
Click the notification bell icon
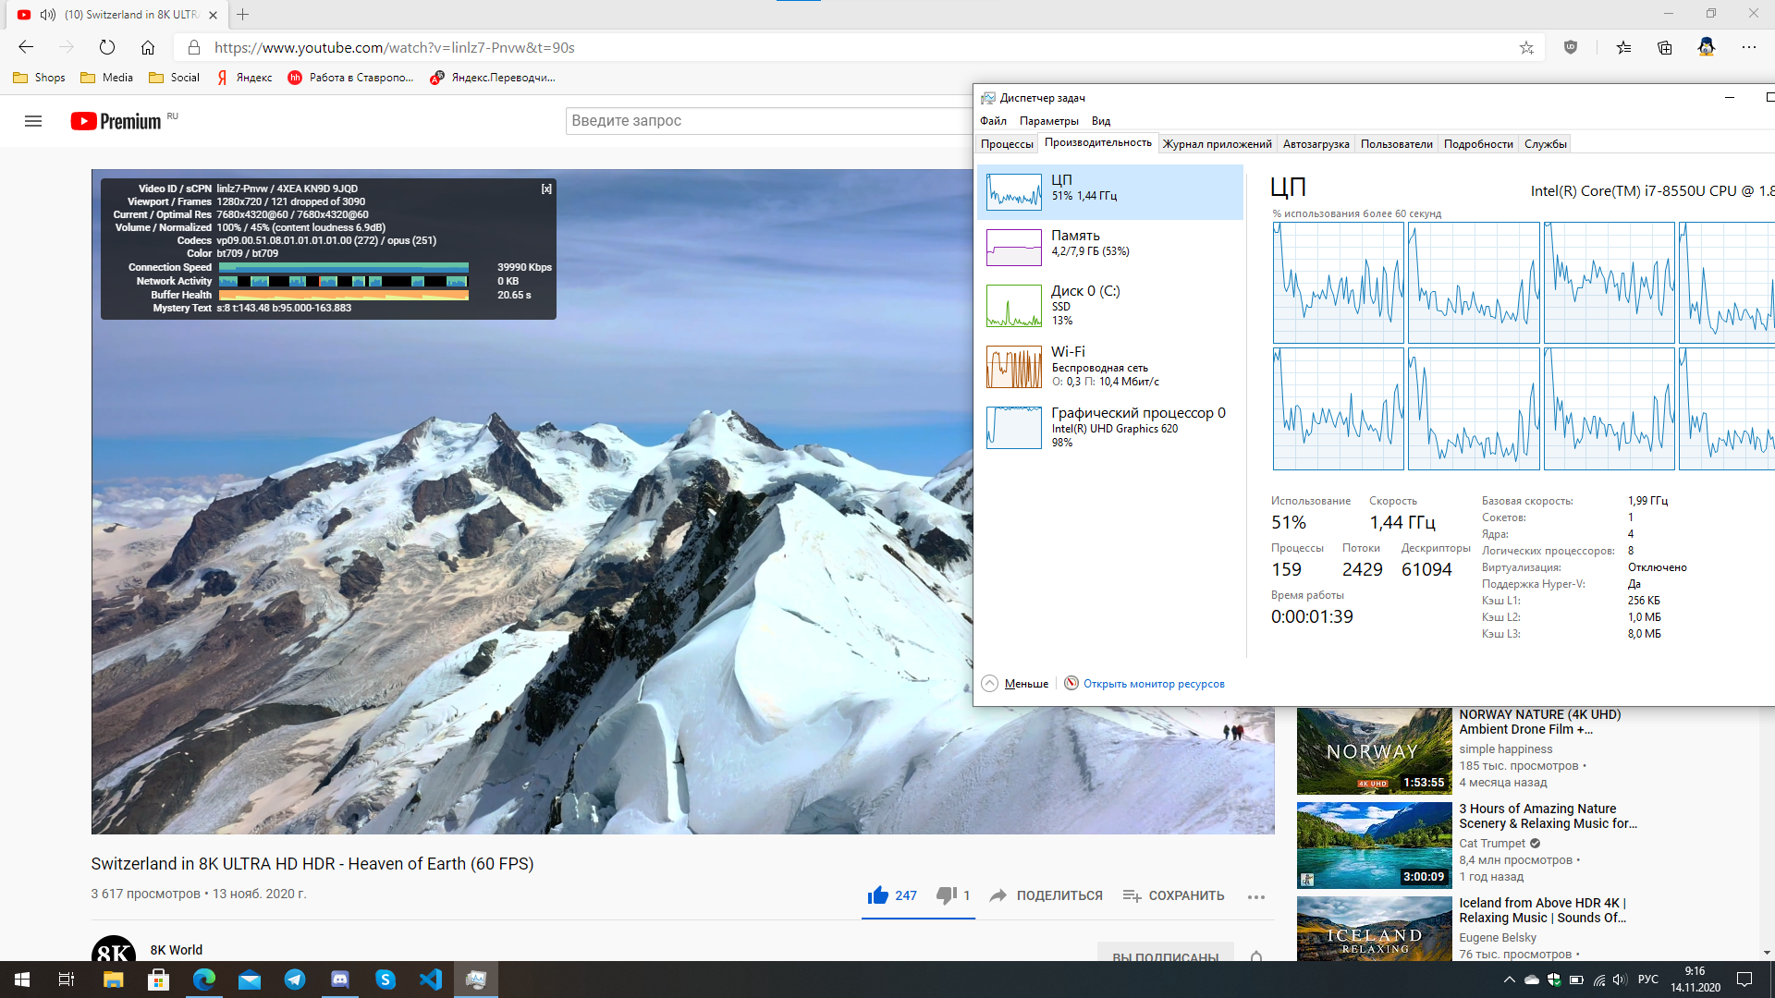click(x=1256, y=957)
